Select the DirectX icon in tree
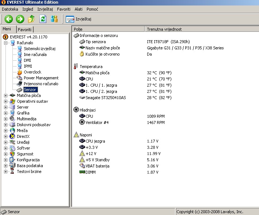 click(x=13, y=136)
